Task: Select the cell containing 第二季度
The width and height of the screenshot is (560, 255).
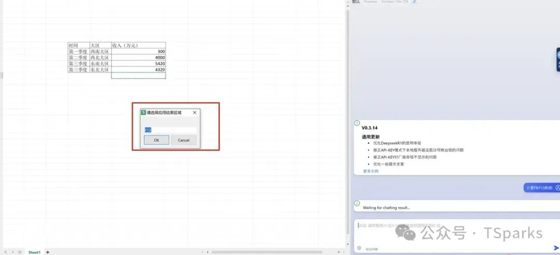Action: [79, 58]
